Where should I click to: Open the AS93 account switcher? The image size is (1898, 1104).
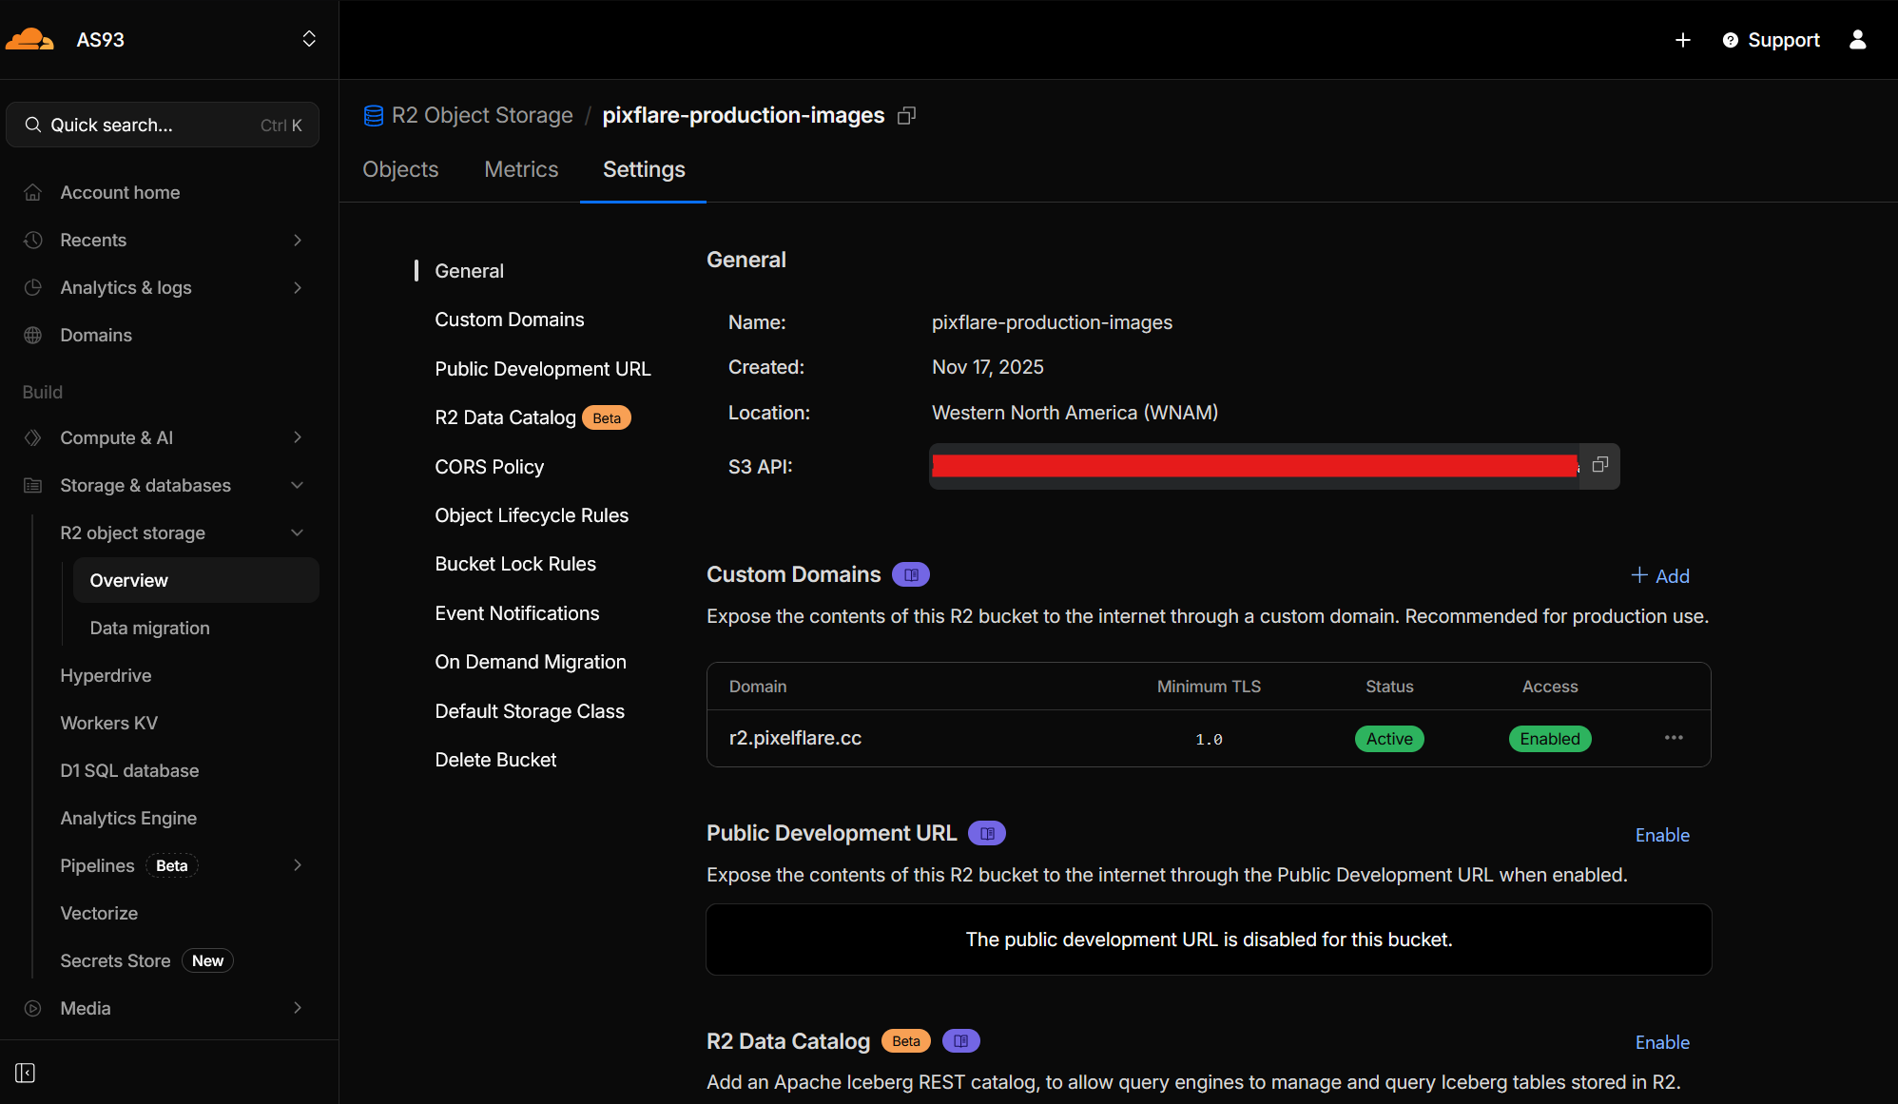pyautogui.click(x=309, y=39)
